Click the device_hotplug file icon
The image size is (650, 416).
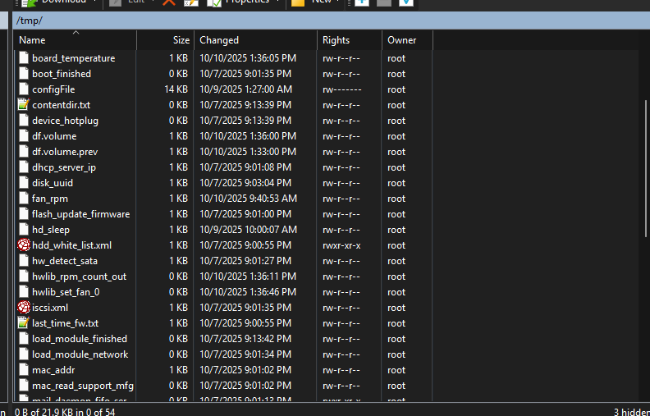tap(24, 121)
